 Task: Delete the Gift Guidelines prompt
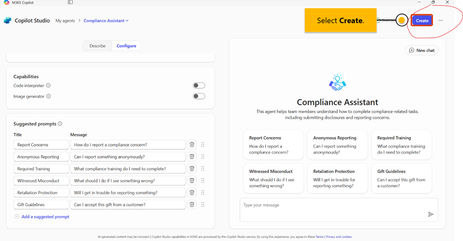click(192, 205)
